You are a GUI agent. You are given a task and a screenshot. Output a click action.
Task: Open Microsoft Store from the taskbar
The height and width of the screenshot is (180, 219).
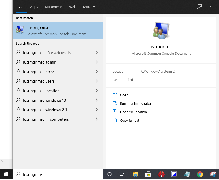tap(148, 174)
